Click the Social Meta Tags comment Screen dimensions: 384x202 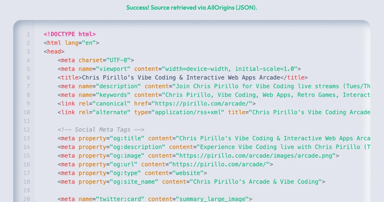click(x=101, y=130)
